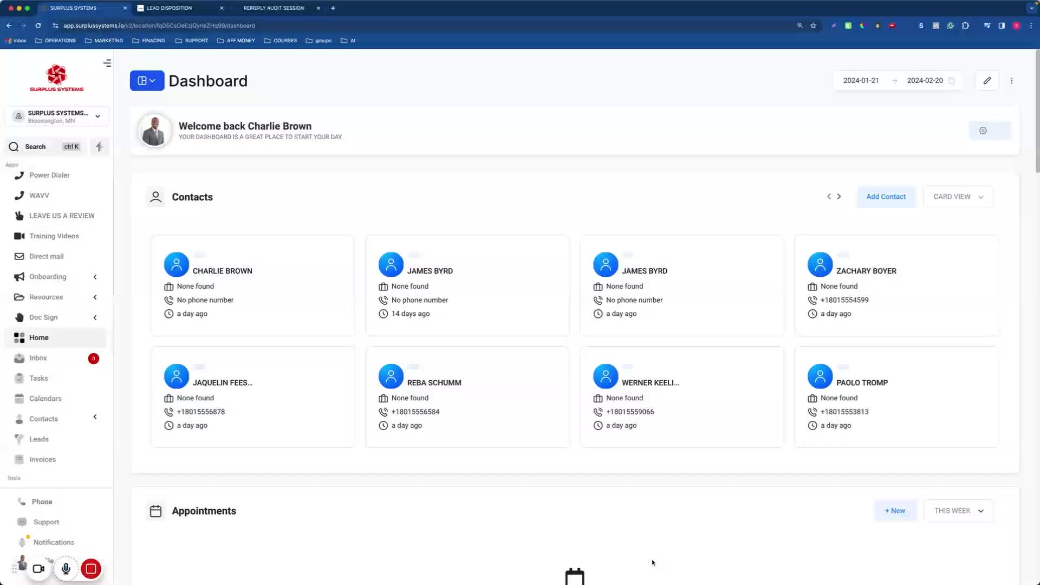The width and height of the screenshot is (1040, 585).
Task: Expand the THIS WEEK appointments dropdown
Action: (x=958, y=511)
